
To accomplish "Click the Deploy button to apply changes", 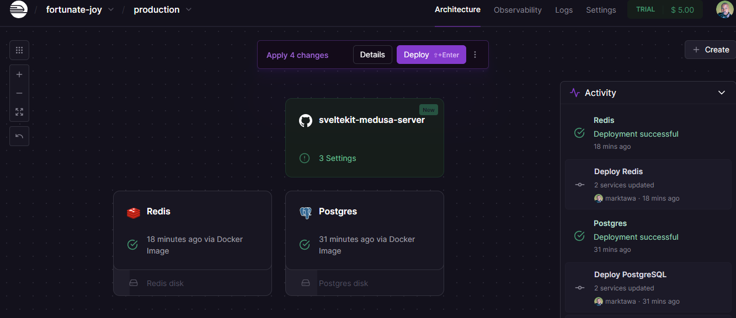I will coord(431,55).
